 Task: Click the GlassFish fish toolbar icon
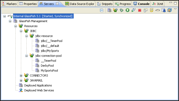(x=158, y=10)
